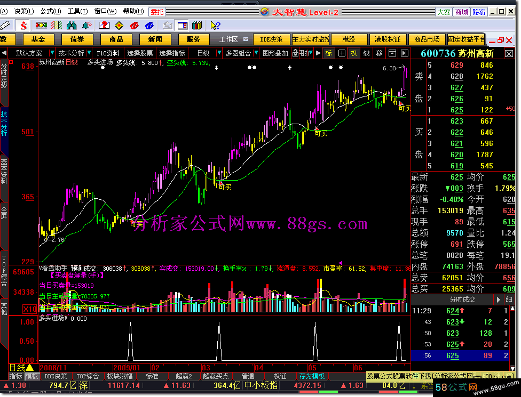The height and width of the screenshot is (397, 521).
Task: Click the 委托 button in title bar
Action: 157,12
